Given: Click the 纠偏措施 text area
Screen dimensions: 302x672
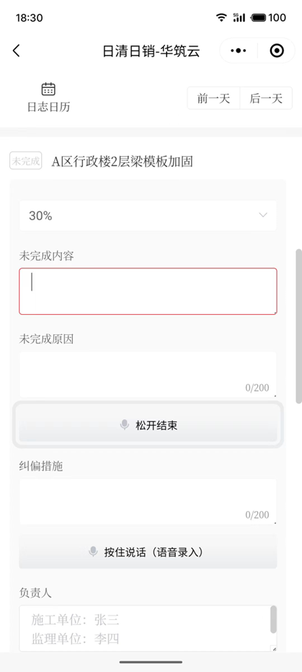Looking at the screenshot, I should click(148, 502).
